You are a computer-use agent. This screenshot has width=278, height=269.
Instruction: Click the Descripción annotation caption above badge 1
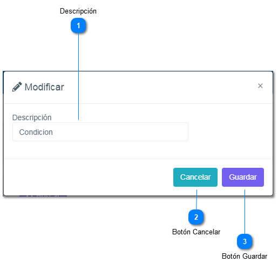point(78,11)
